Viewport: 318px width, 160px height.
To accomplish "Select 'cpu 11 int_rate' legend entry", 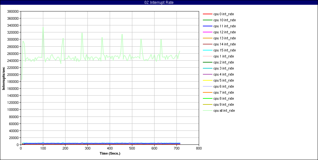I will (219, 26).
